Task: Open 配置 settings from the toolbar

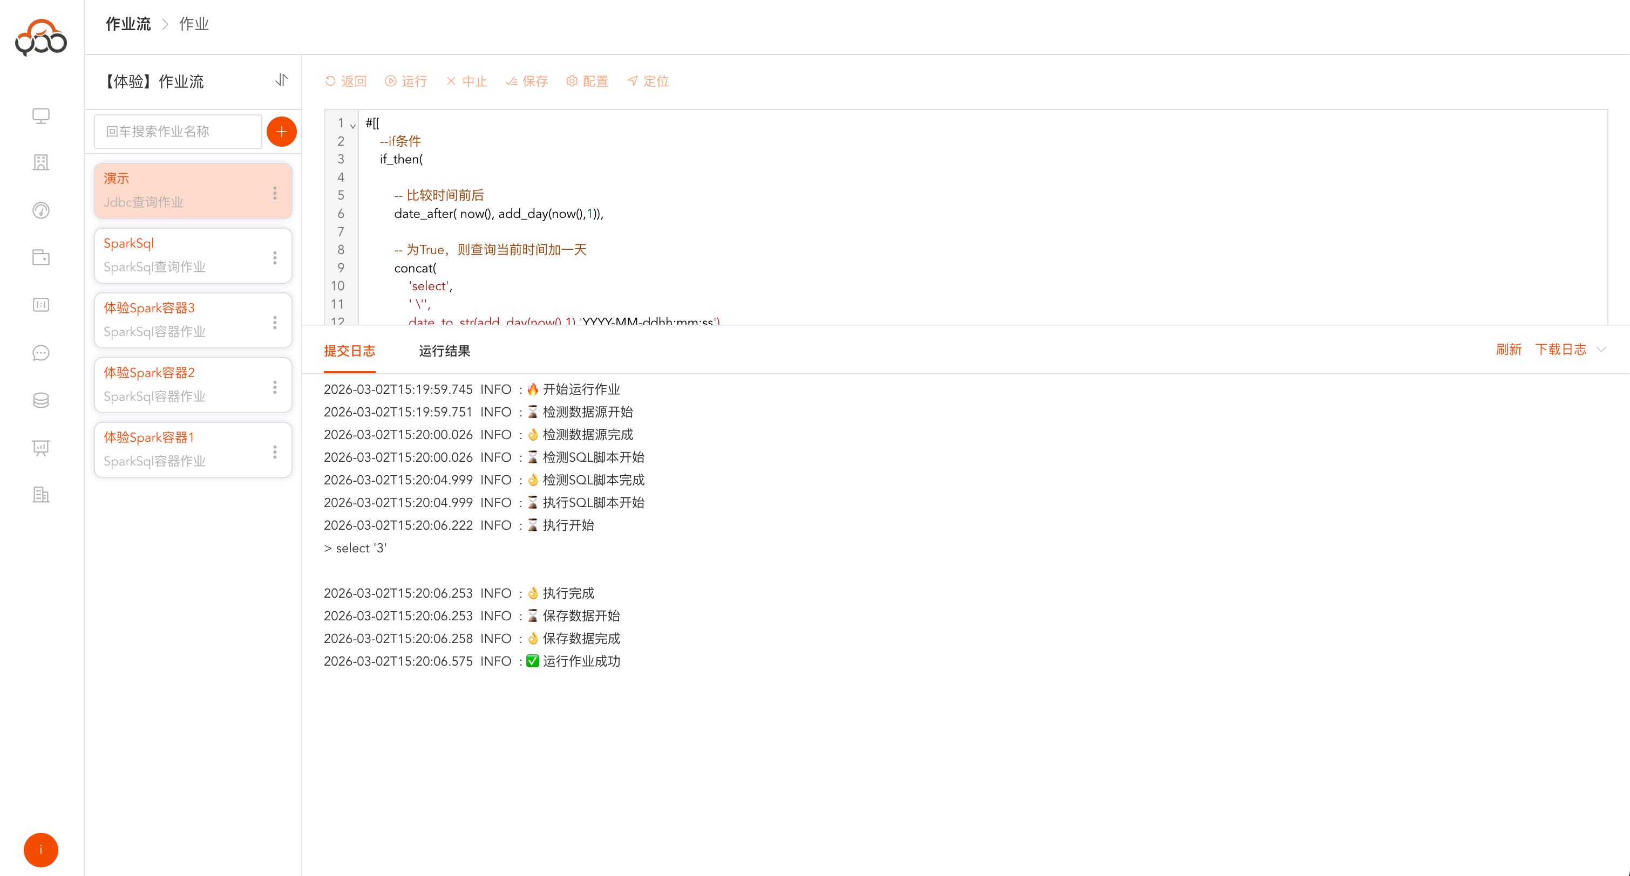Action: click(x=587, y=81)
